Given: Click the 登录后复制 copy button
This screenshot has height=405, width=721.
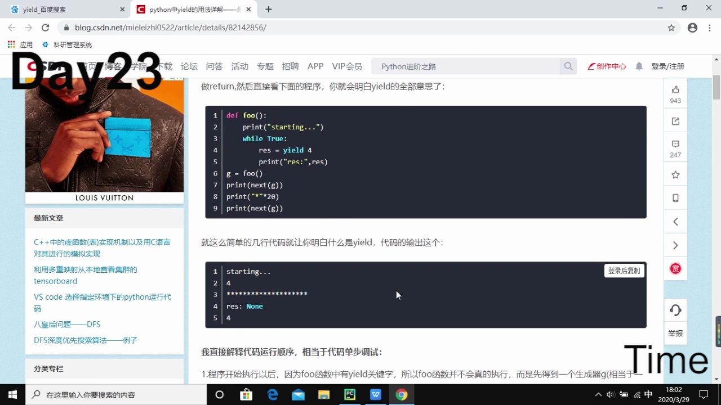Looking at the screenshot, I should click(x=624, y=271).
